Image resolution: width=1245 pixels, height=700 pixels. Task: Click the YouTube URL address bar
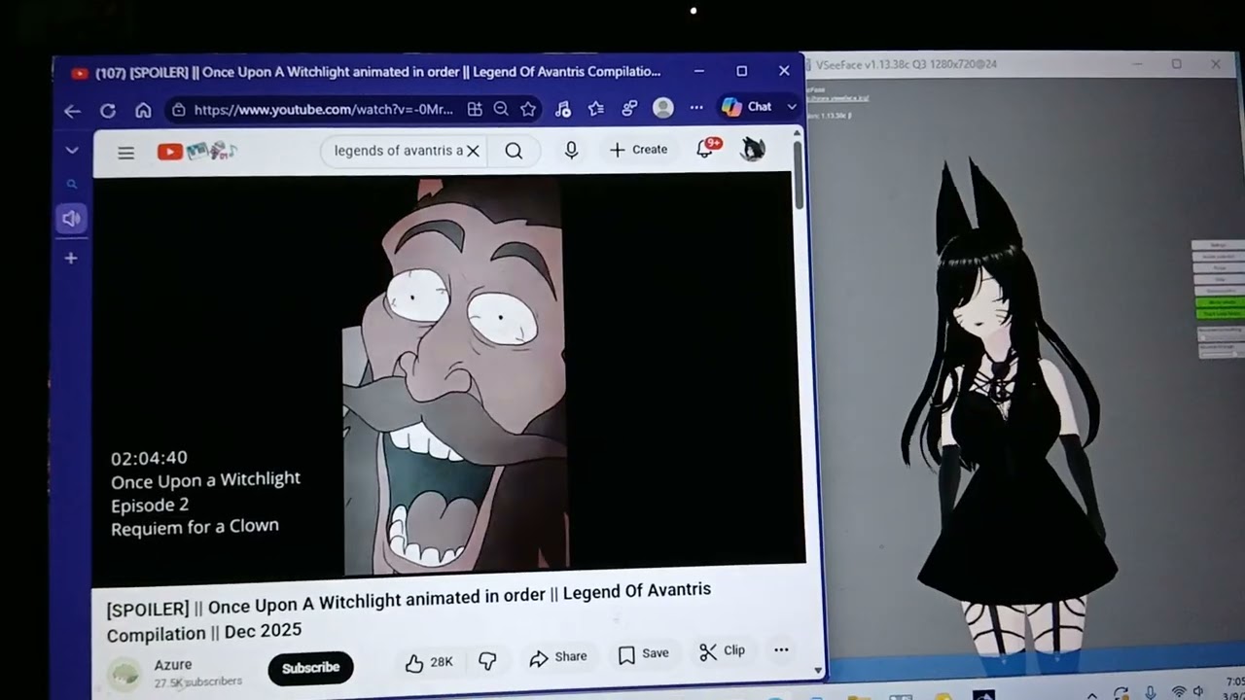[322, 110]
